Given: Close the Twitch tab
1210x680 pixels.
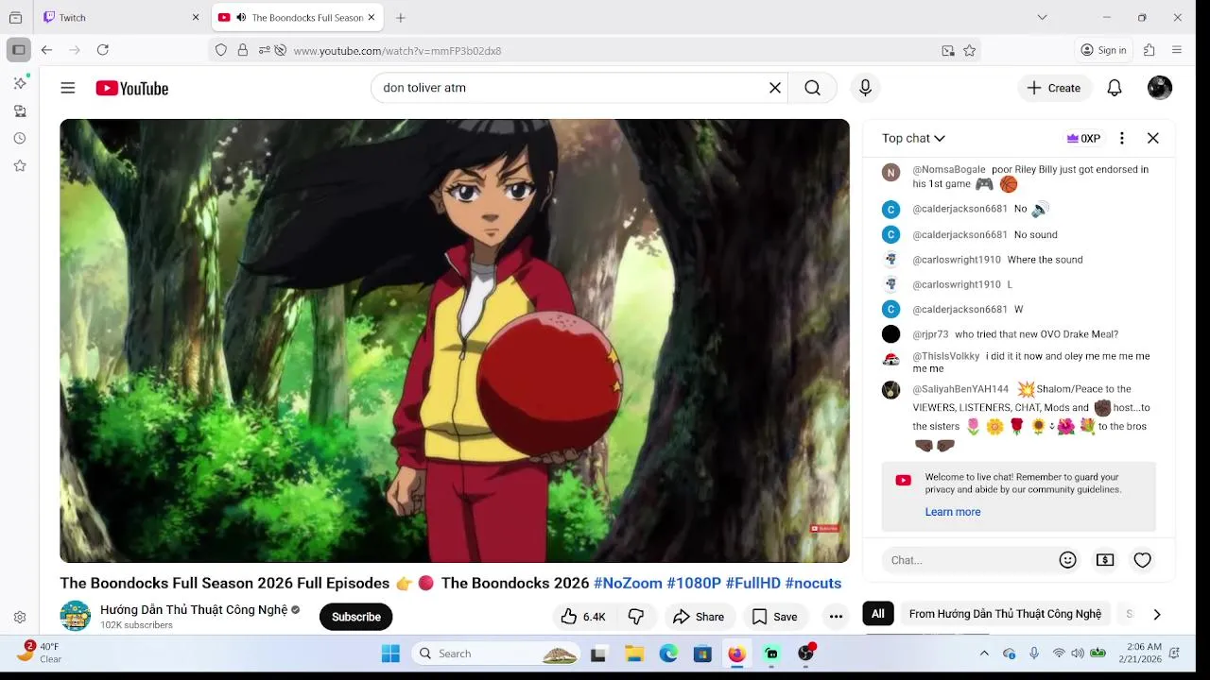Looking at the screenshot, I should 196,17.
